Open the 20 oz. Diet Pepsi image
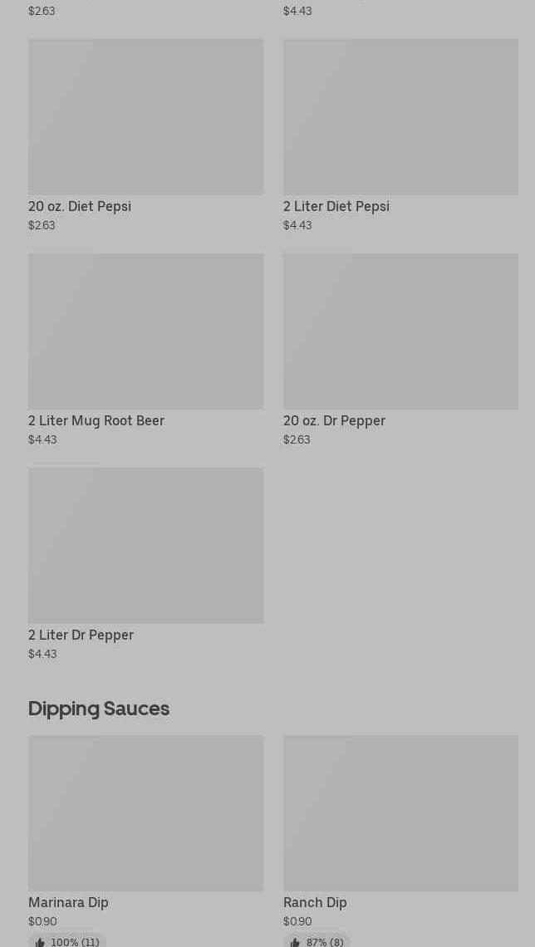 click(x=145, y=116)
